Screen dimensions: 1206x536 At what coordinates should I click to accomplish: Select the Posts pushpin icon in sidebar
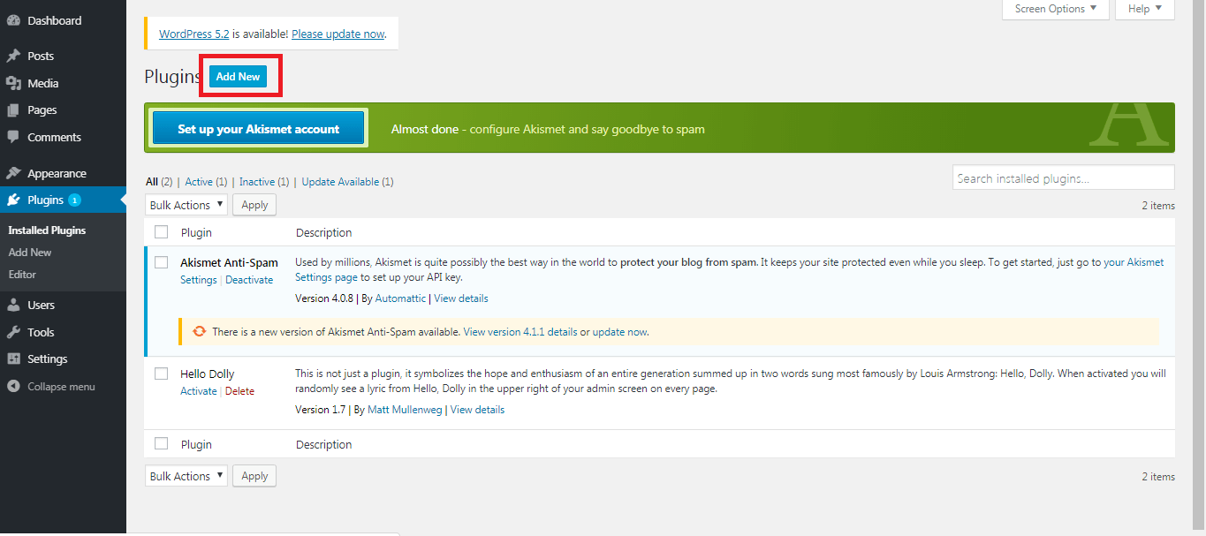pos(14,56)
